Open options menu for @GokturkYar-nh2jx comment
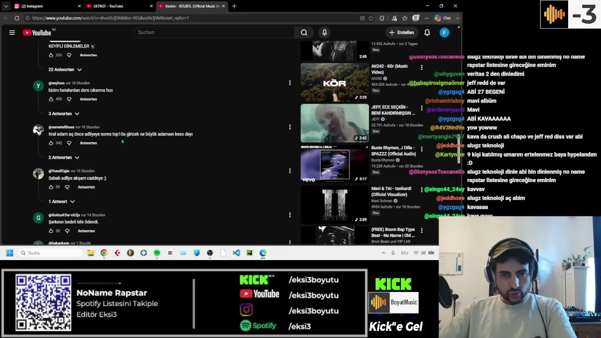Viewport: 601px width, 338px height. point(290,215)
